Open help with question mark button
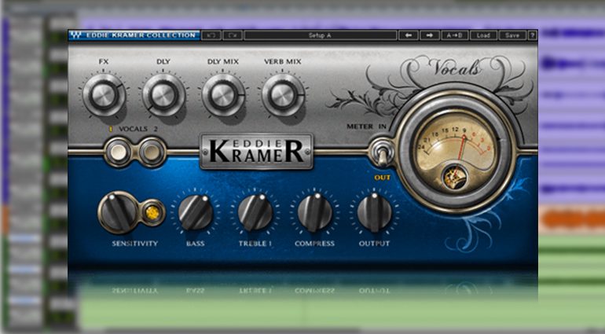This screenshot has width=605, height=334. tap(533, 35)
